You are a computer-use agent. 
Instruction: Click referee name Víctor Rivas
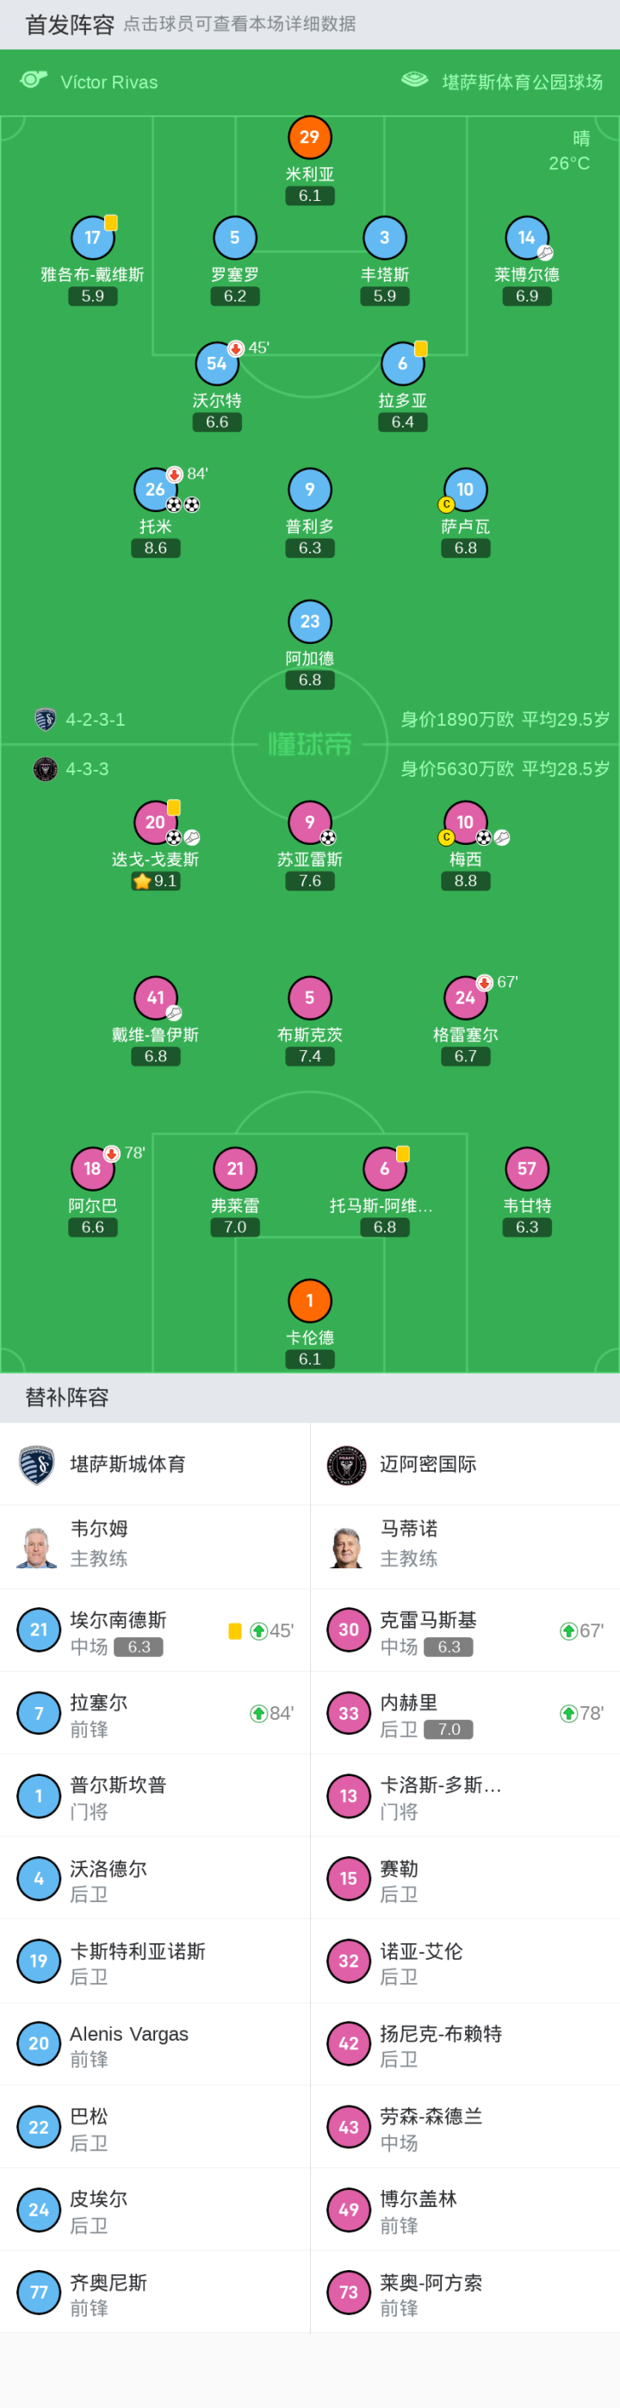click(x=109, y=82)
